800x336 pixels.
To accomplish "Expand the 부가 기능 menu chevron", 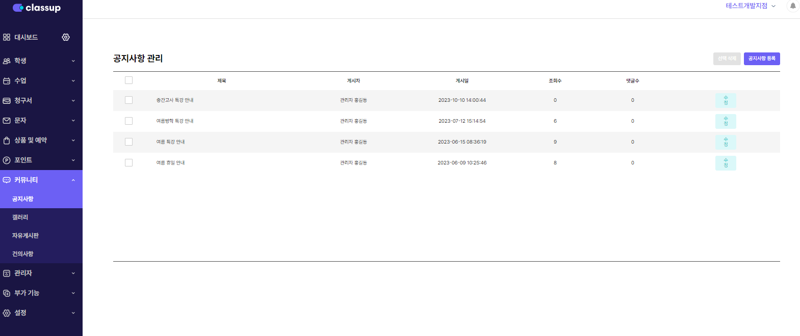I will pos(73,293).
